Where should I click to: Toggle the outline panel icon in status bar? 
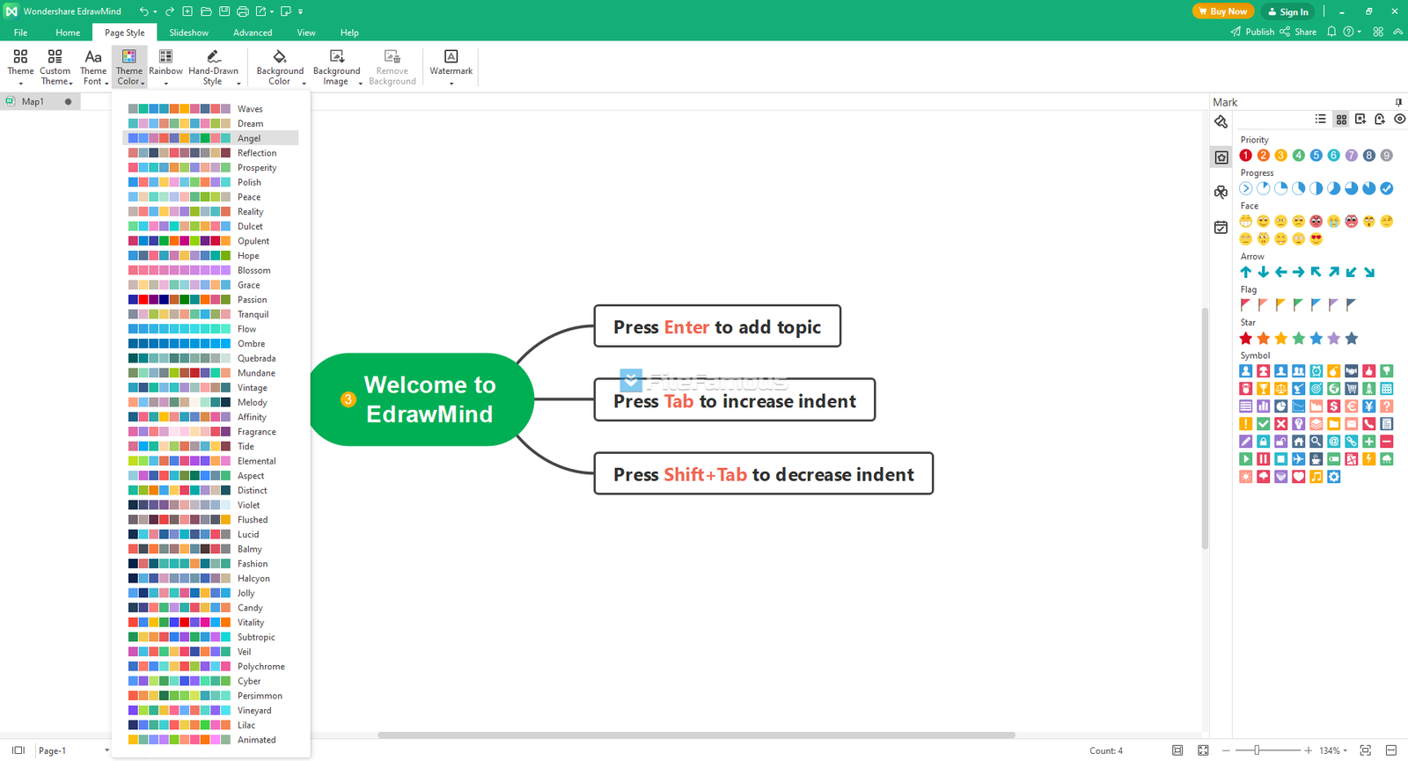18,750
